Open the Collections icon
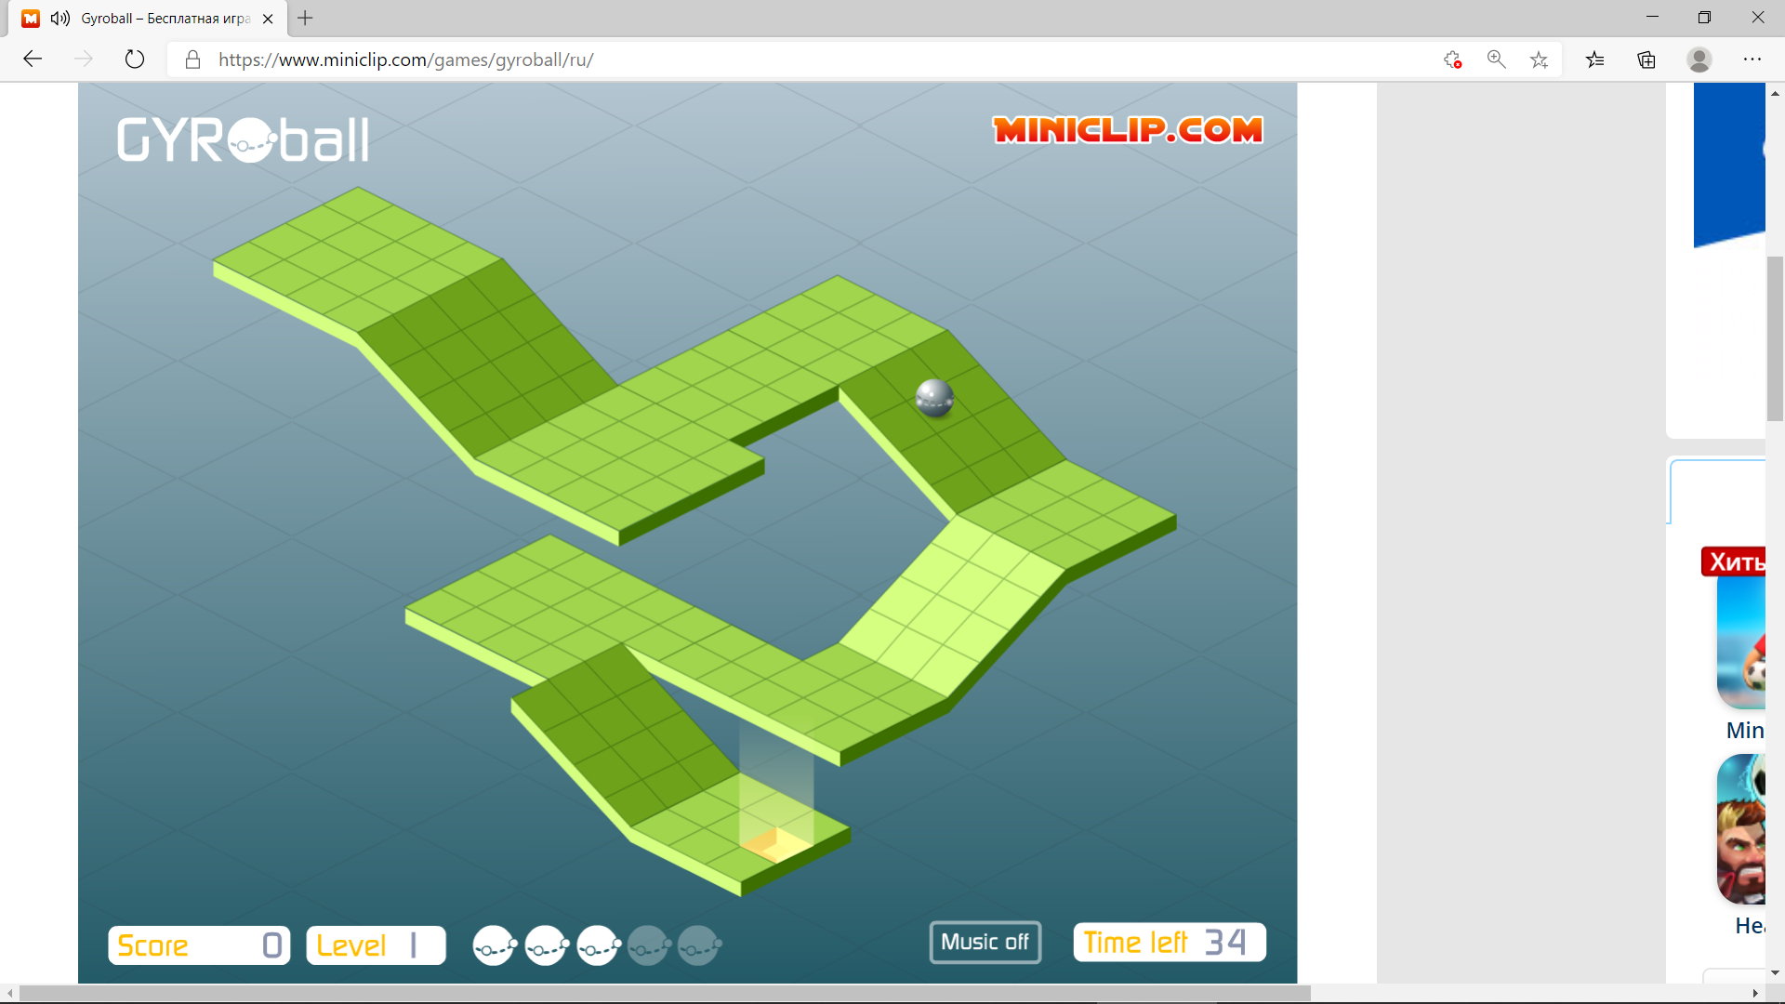The width and height of the screenshot is (1785, 1004). click(x=1646, y=59)
